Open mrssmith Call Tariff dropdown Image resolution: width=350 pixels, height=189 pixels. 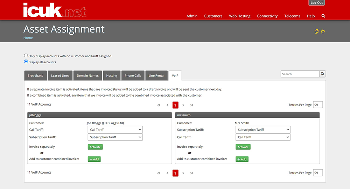pyautogui.click(x=263, y=137)
